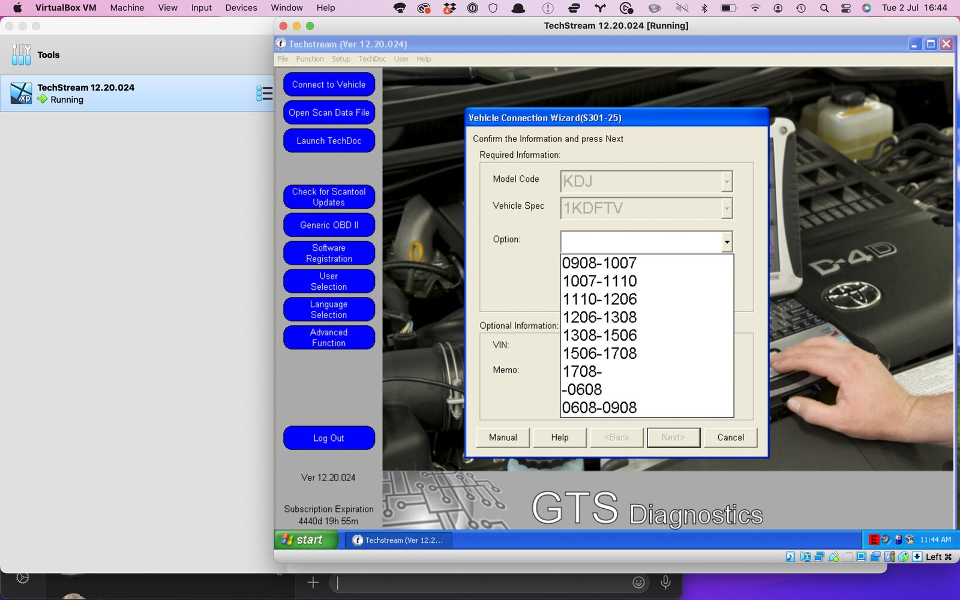Click the Techstream taskbar item

(x=398, y=540)
